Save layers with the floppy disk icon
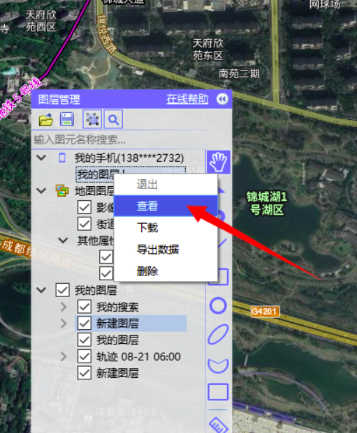 click(67, 119)
